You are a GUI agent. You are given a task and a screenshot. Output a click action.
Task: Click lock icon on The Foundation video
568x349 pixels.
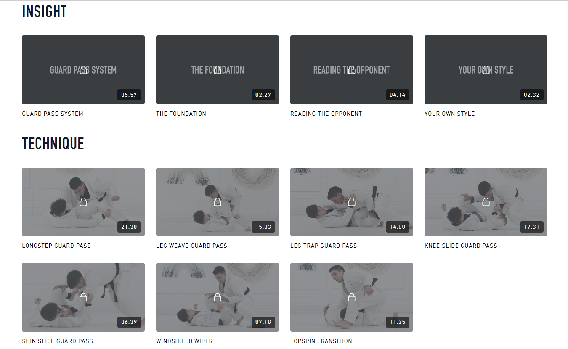tap(218, 70)
